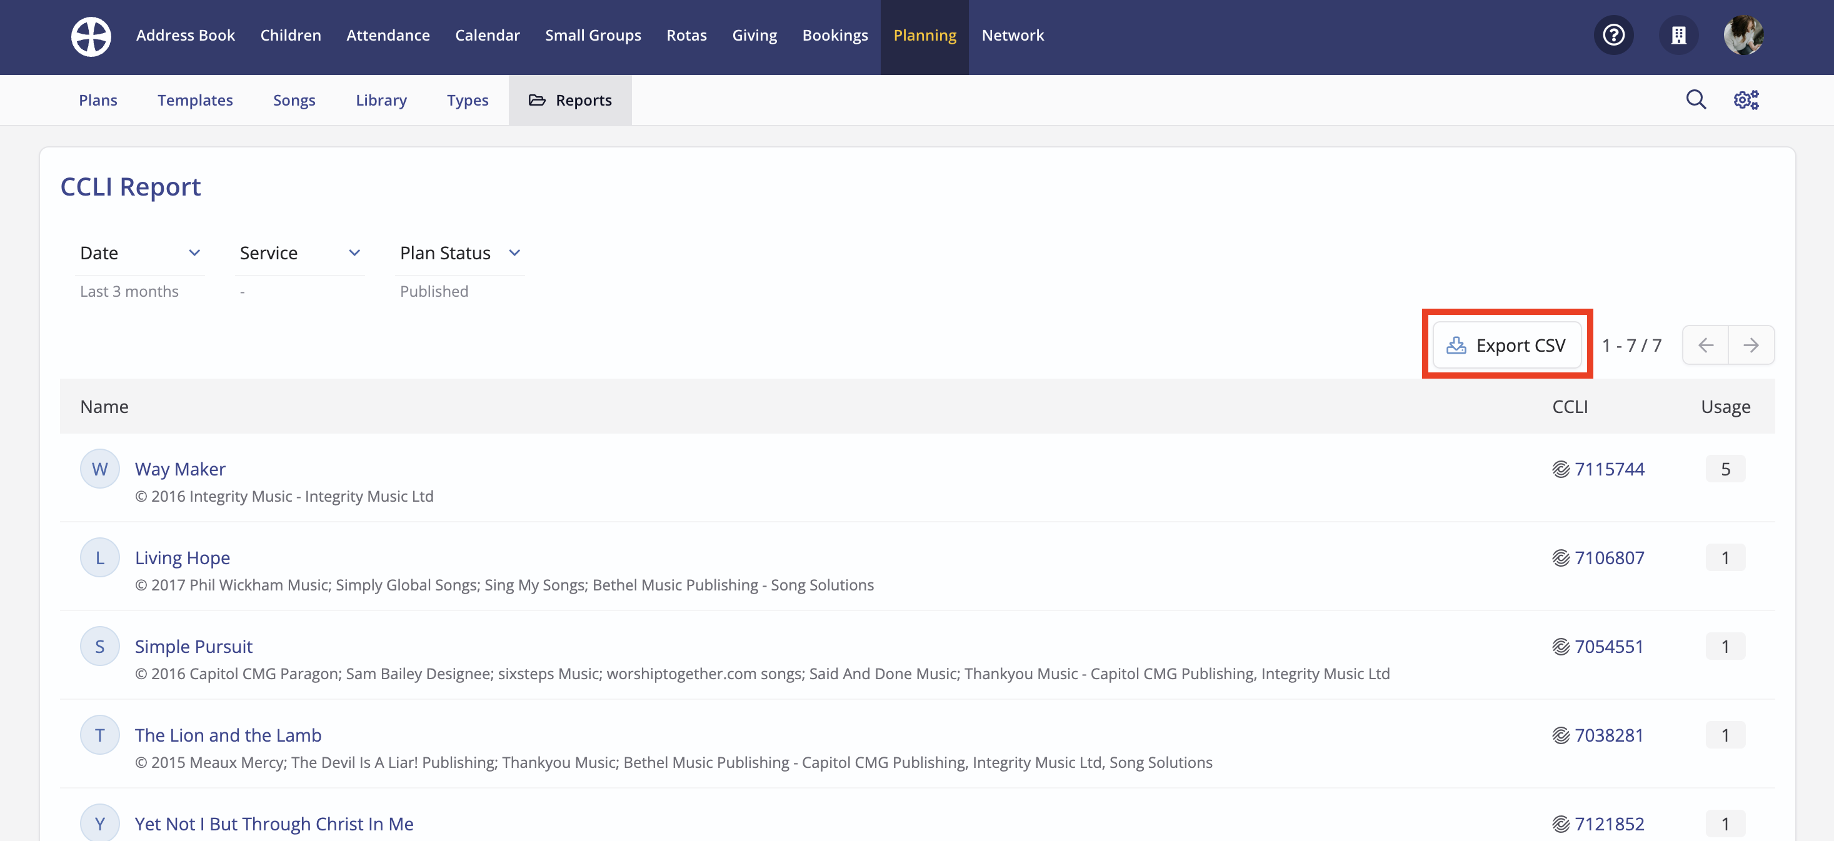
Task: Click the Export CSV button
Action: point(1506,345)
